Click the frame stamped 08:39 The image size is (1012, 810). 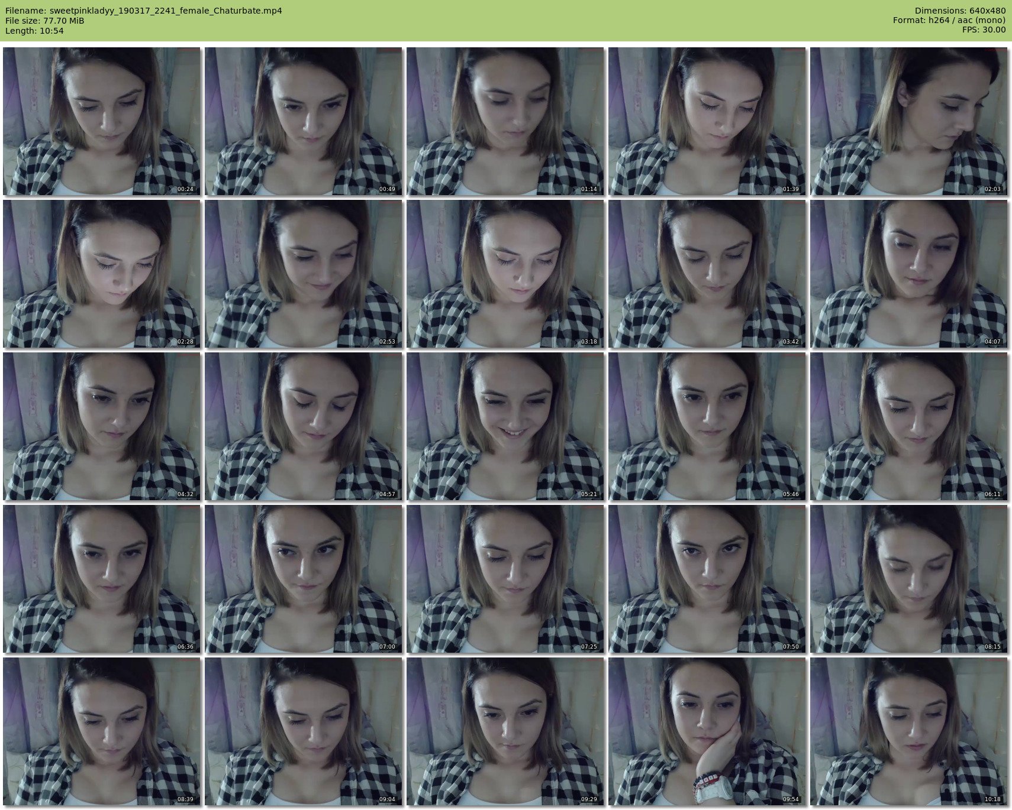click(101, 731)
